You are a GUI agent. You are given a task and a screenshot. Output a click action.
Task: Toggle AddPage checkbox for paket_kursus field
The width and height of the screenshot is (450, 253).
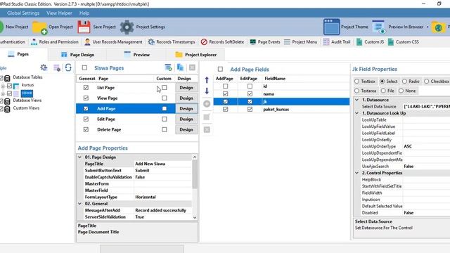(x=225, y=110)
